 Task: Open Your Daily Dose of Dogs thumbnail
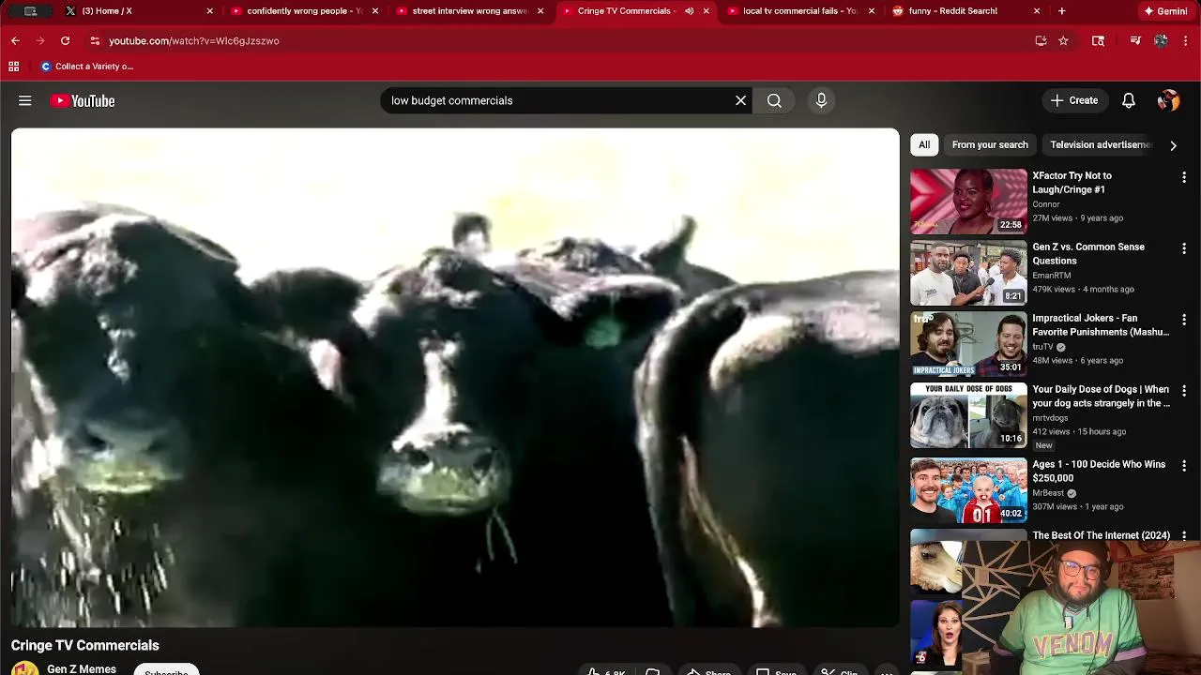968,415
